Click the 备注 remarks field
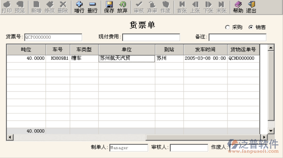 tap(237, 37)
